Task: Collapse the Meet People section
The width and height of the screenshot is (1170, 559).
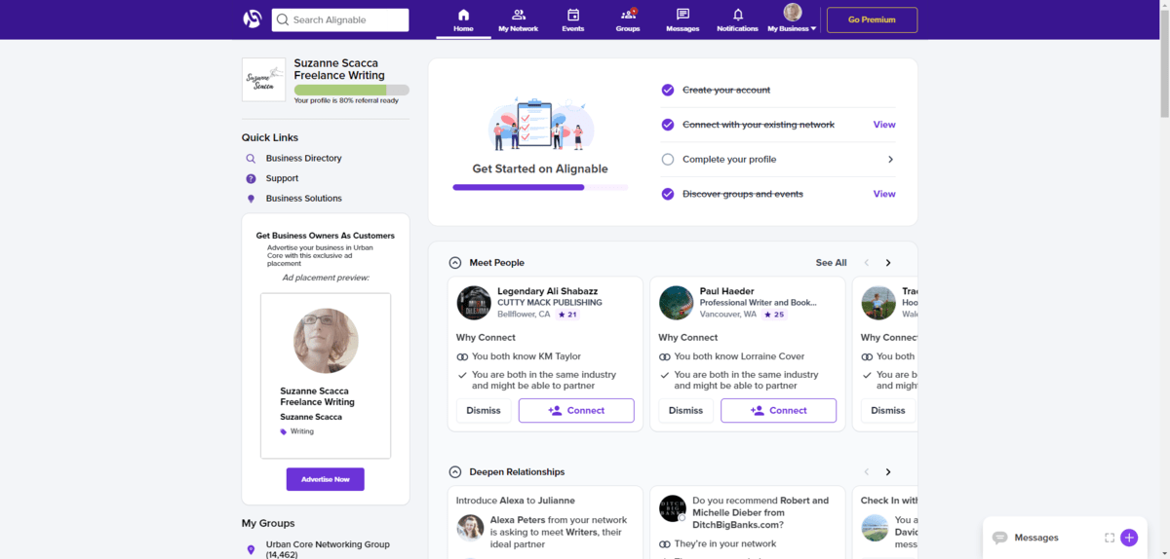Action: [x=455, y=263]
